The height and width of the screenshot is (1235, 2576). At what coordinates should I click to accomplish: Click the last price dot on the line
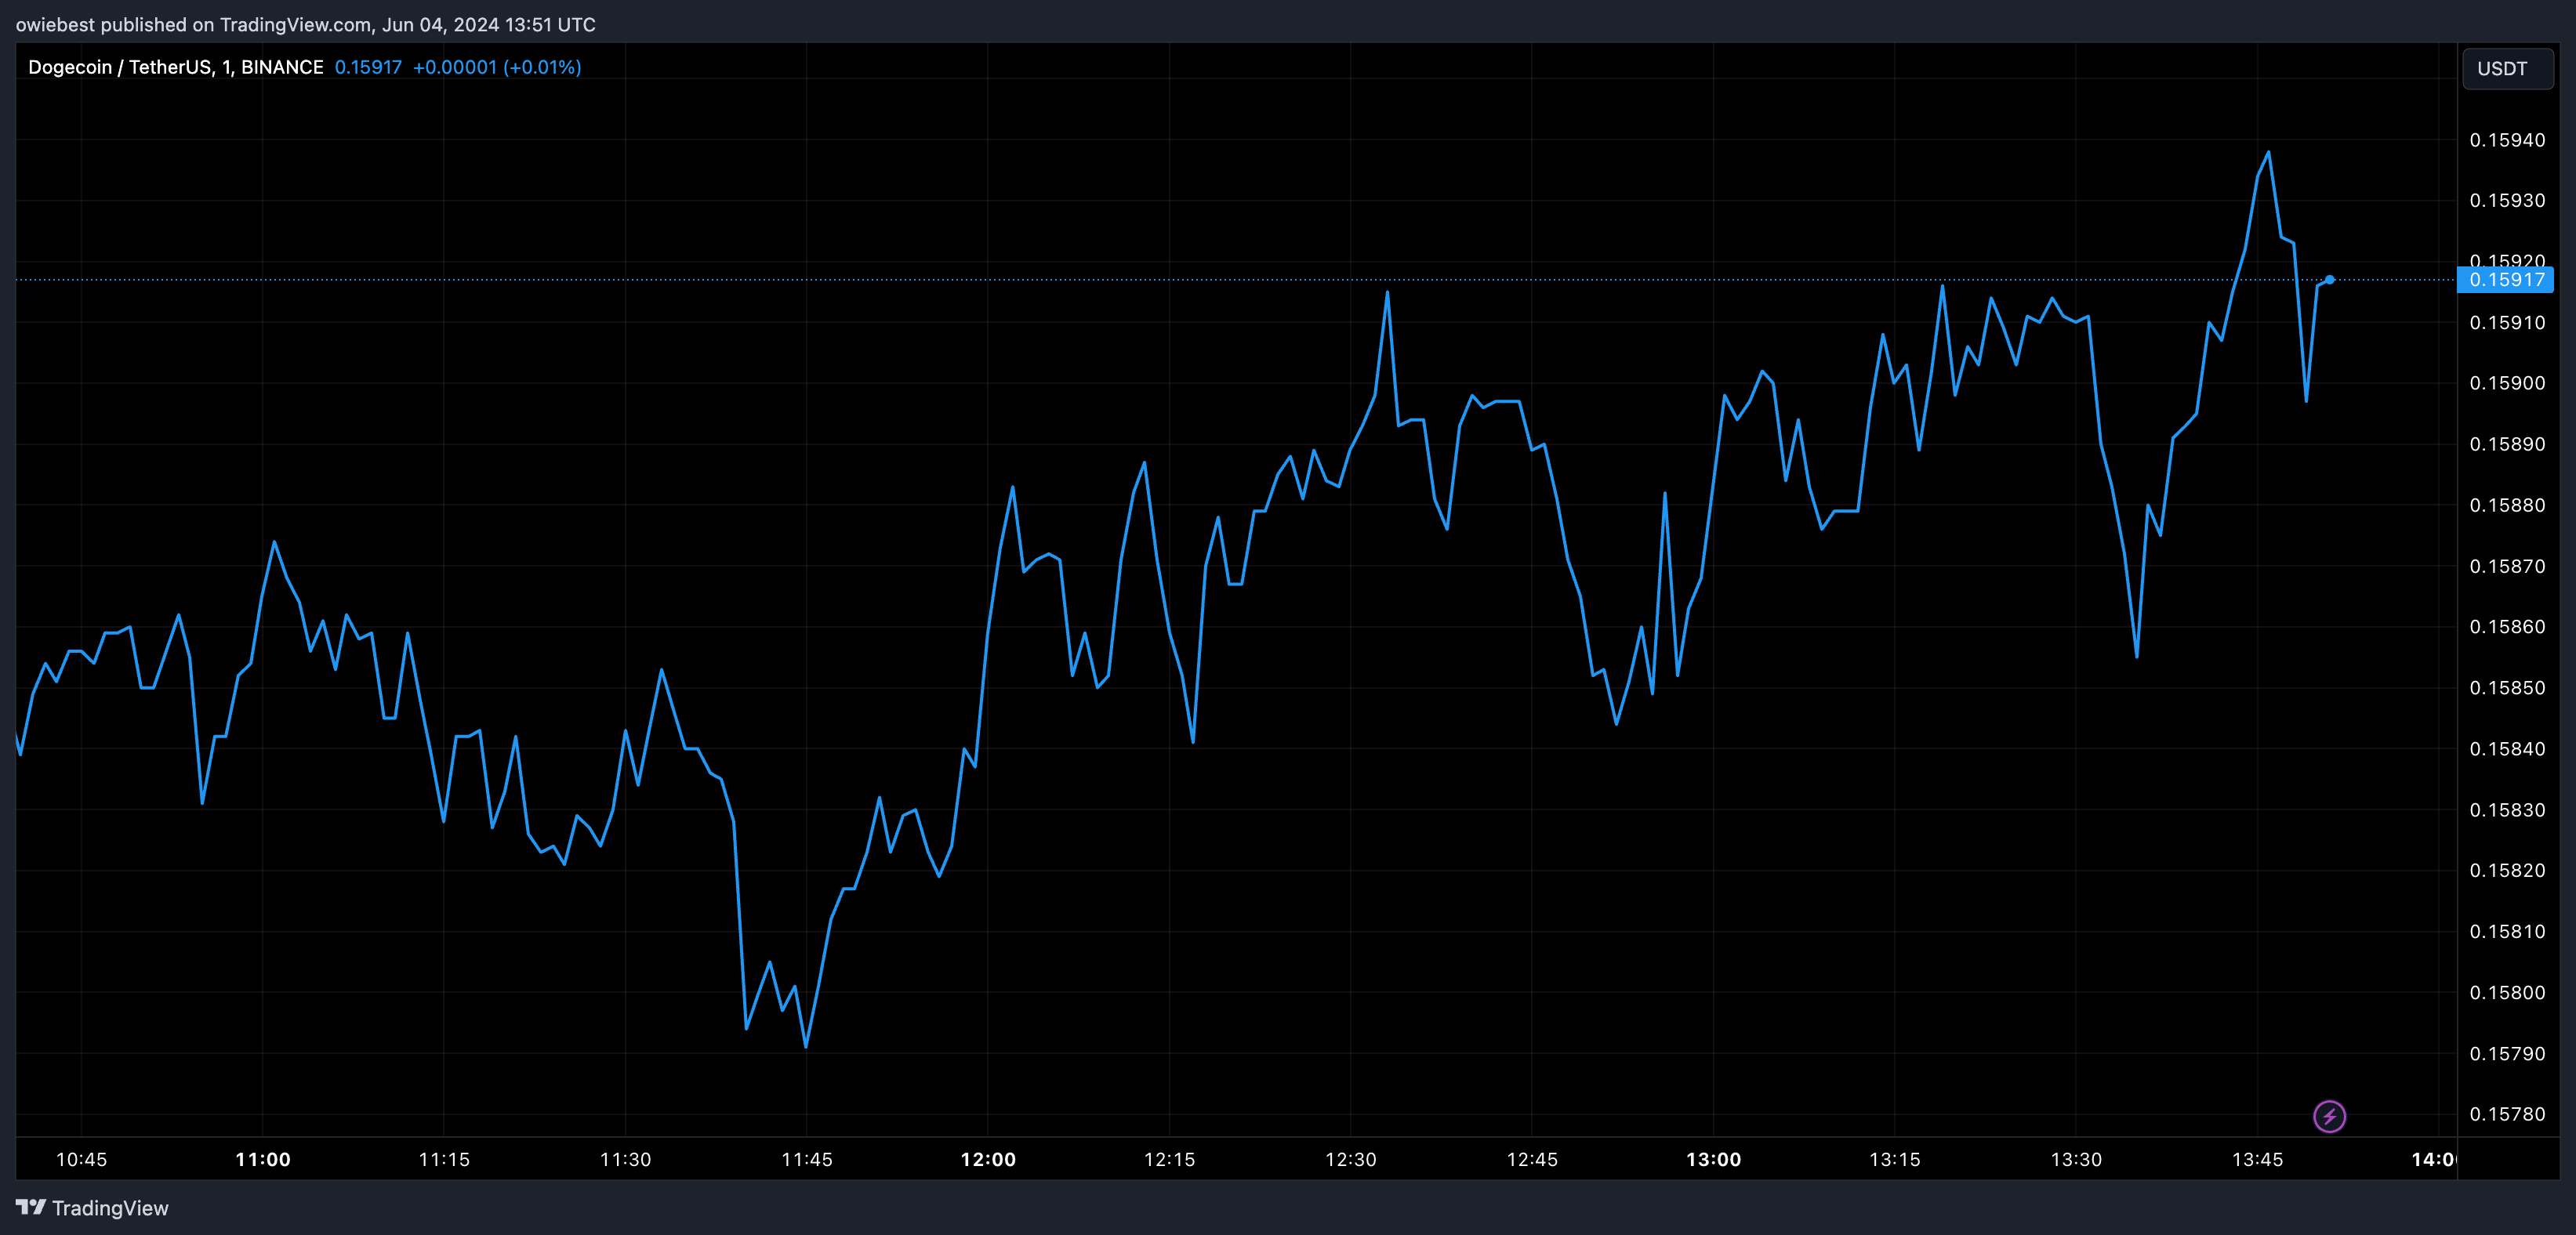coord(2330,280)
